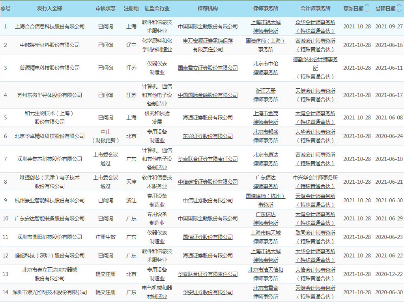404x302 pixels.
Task: Open law firm 北京市浩天信和律师事务所
Action: tap(266, 274)
